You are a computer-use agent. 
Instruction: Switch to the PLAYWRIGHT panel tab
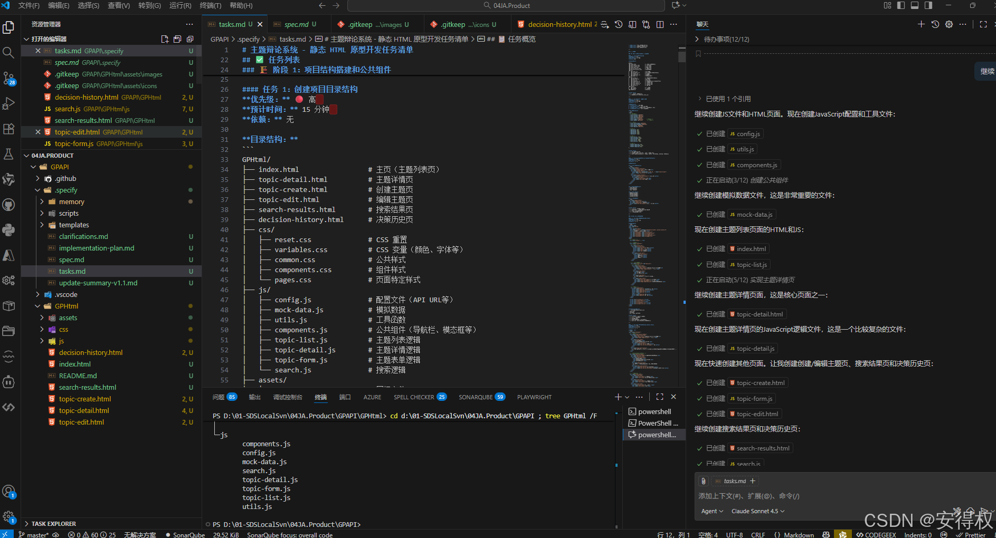(x=534, y=397)
